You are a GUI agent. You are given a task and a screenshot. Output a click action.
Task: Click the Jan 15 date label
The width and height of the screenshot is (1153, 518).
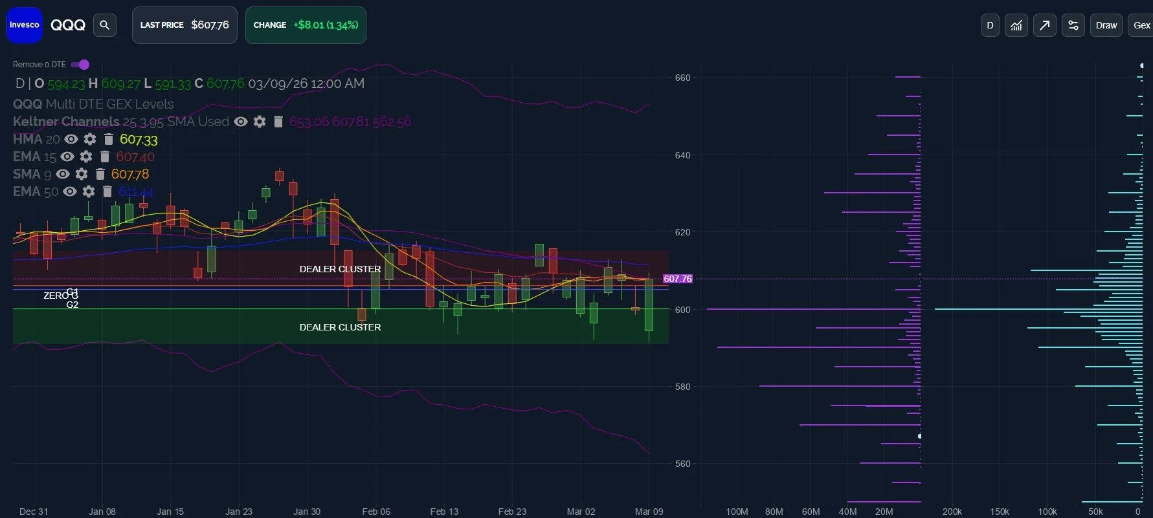point(170,512)
